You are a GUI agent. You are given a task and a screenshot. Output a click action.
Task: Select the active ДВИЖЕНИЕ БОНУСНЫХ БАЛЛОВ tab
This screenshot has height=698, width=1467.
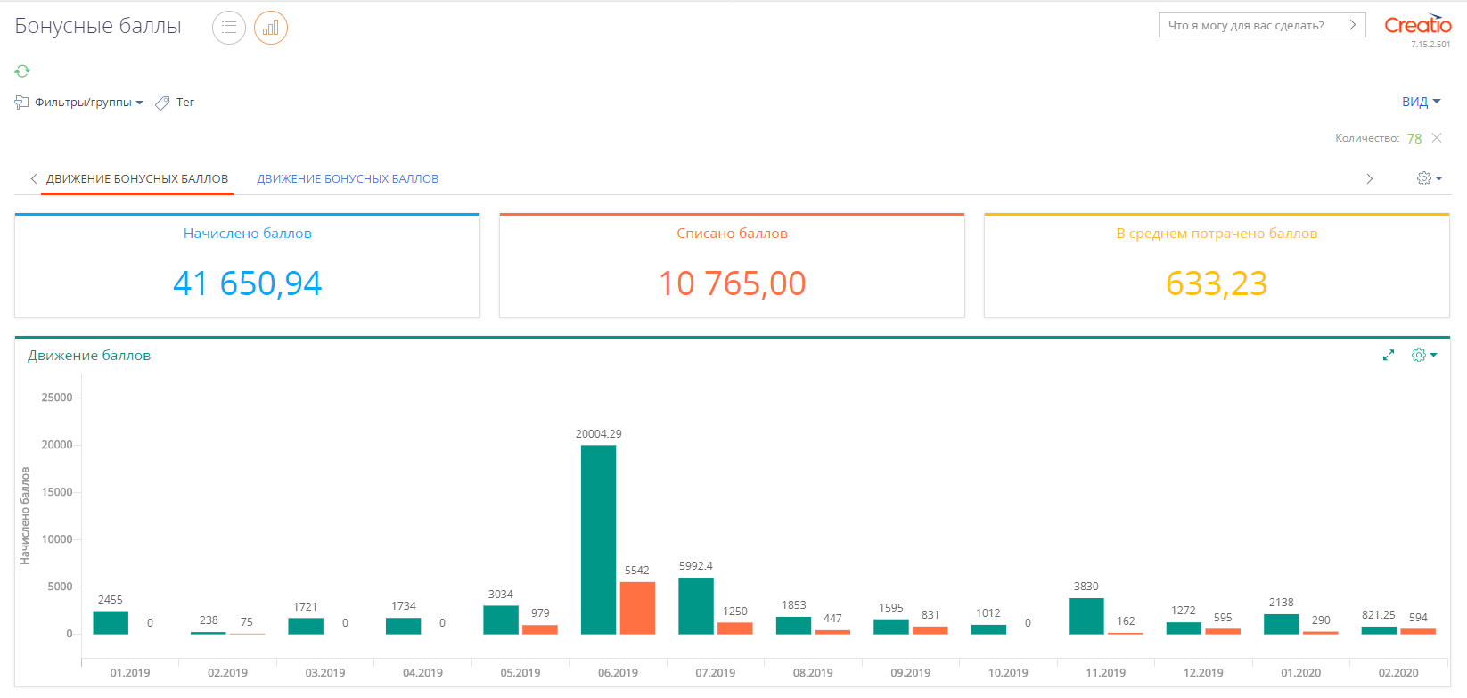pos(137,179)
